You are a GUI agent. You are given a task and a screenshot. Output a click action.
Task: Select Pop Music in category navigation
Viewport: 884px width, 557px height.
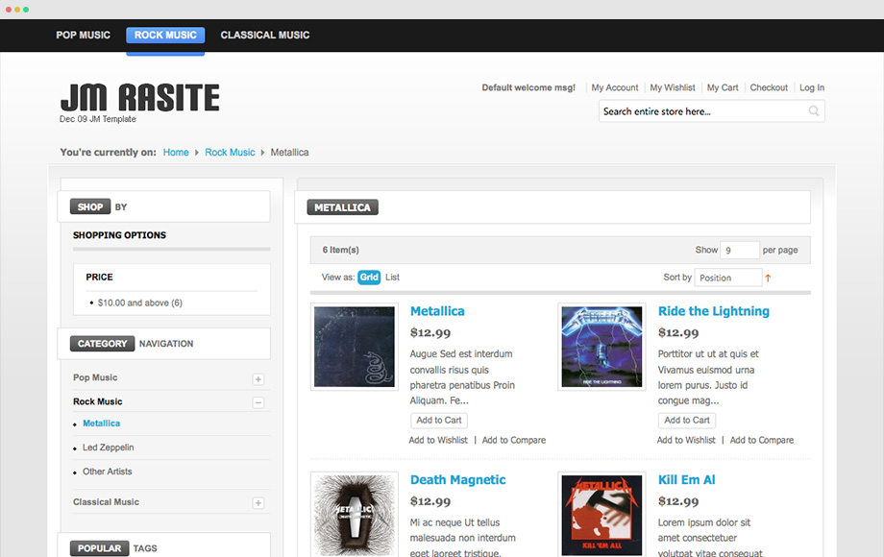pos(95,377)
